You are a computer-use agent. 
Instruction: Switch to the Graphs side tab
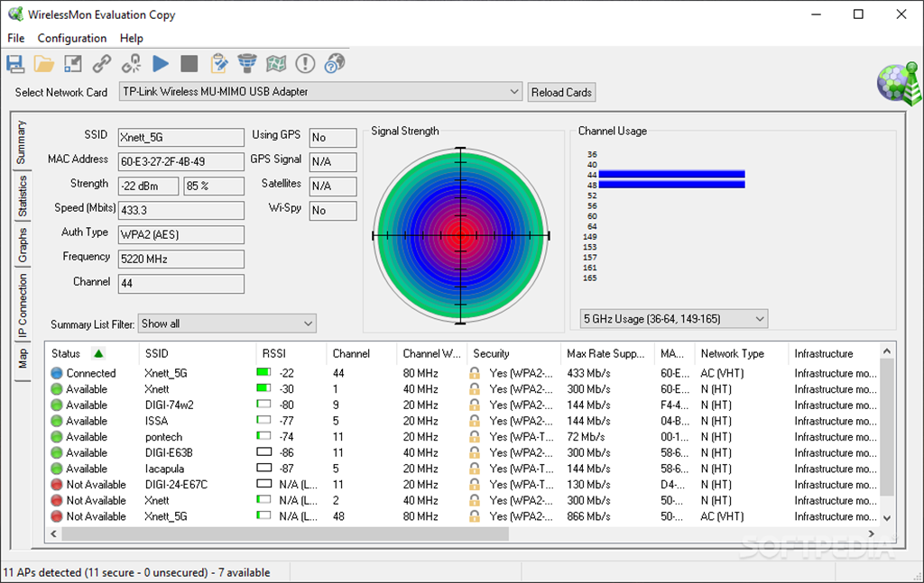(x=23, y=245)
